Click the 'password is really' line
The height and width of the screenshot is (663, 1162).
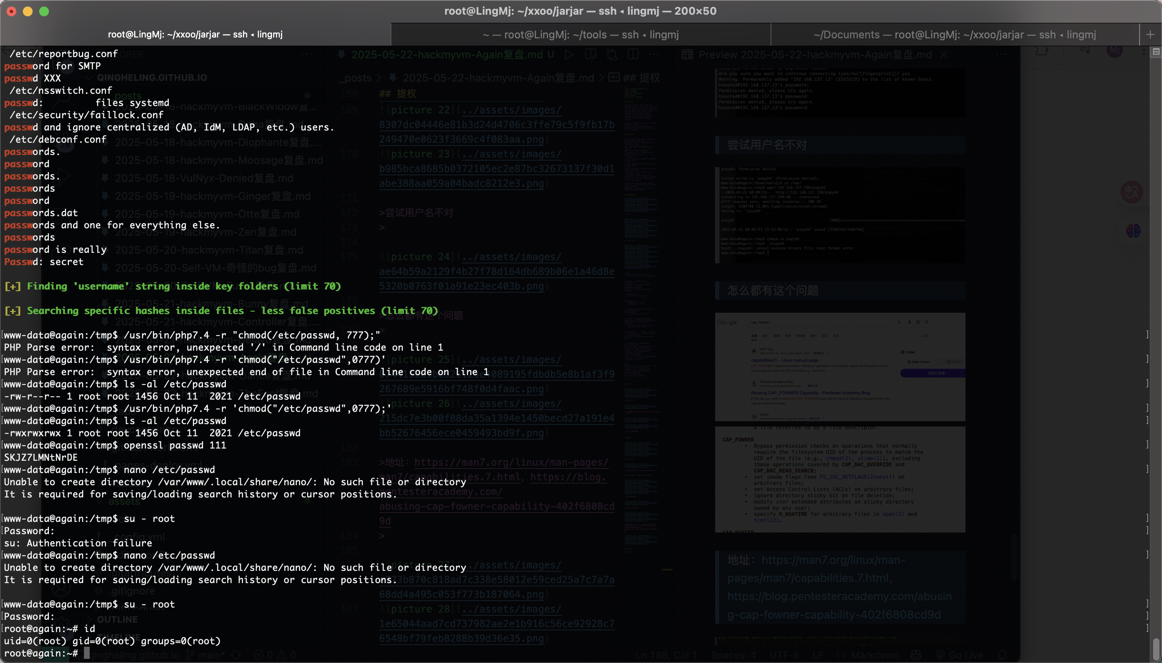pyautogui.click(x=55, y=250)
